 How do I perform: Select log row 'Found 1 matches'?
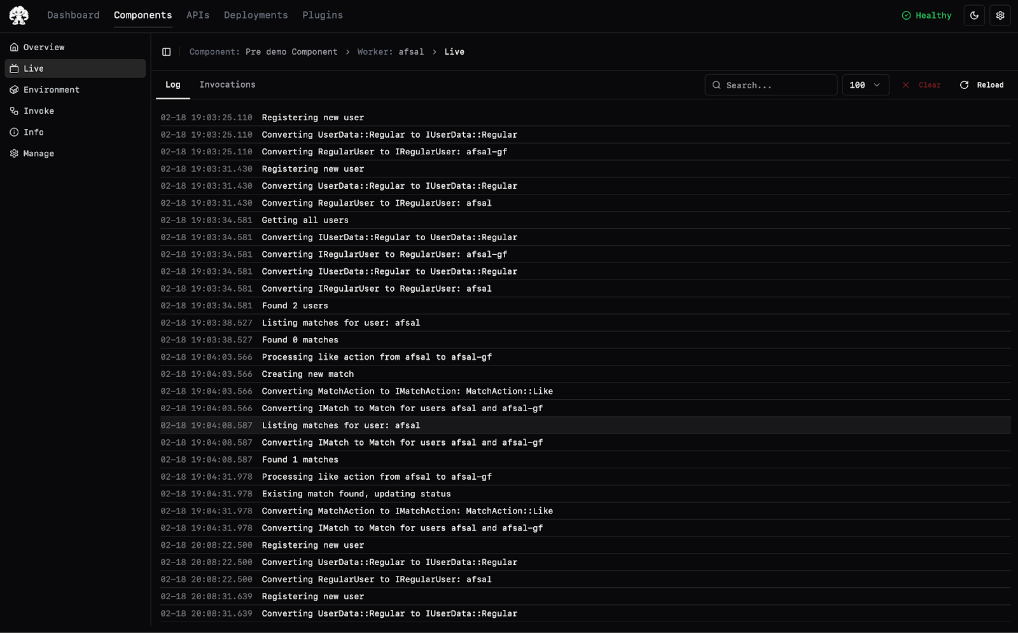tap(585, 459)
